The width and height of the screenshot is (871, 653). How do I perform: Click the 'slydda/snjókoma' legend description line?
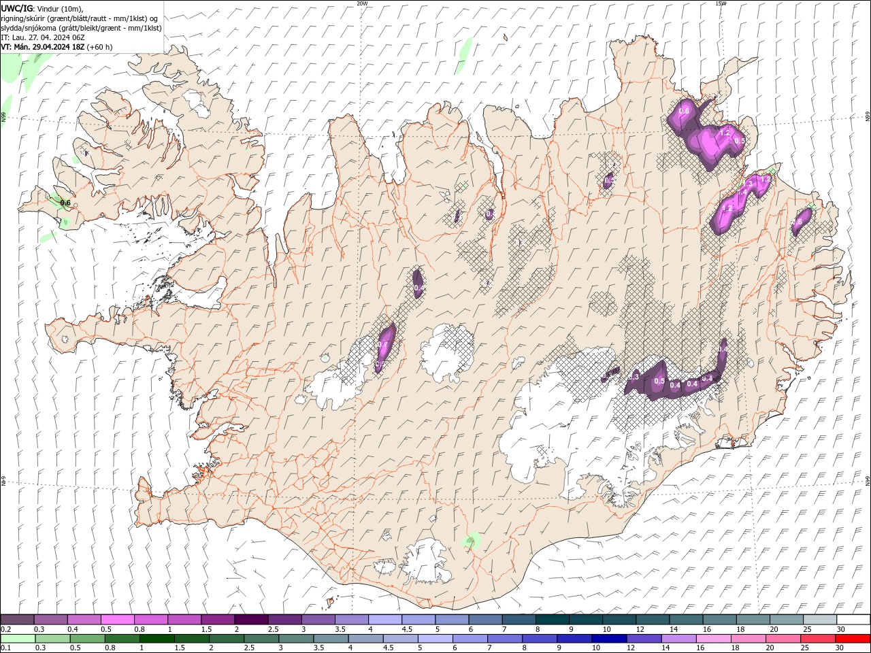coord(82,28)
